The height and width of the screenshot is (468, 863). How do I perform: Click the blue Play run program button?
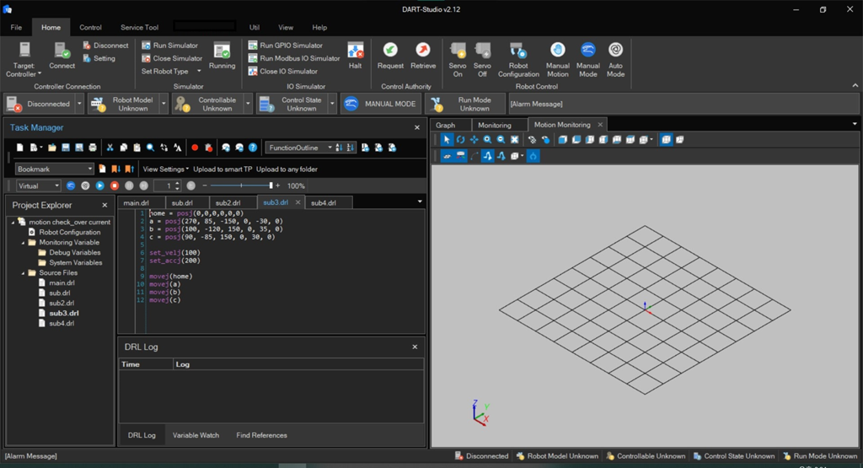click(99, 186)
